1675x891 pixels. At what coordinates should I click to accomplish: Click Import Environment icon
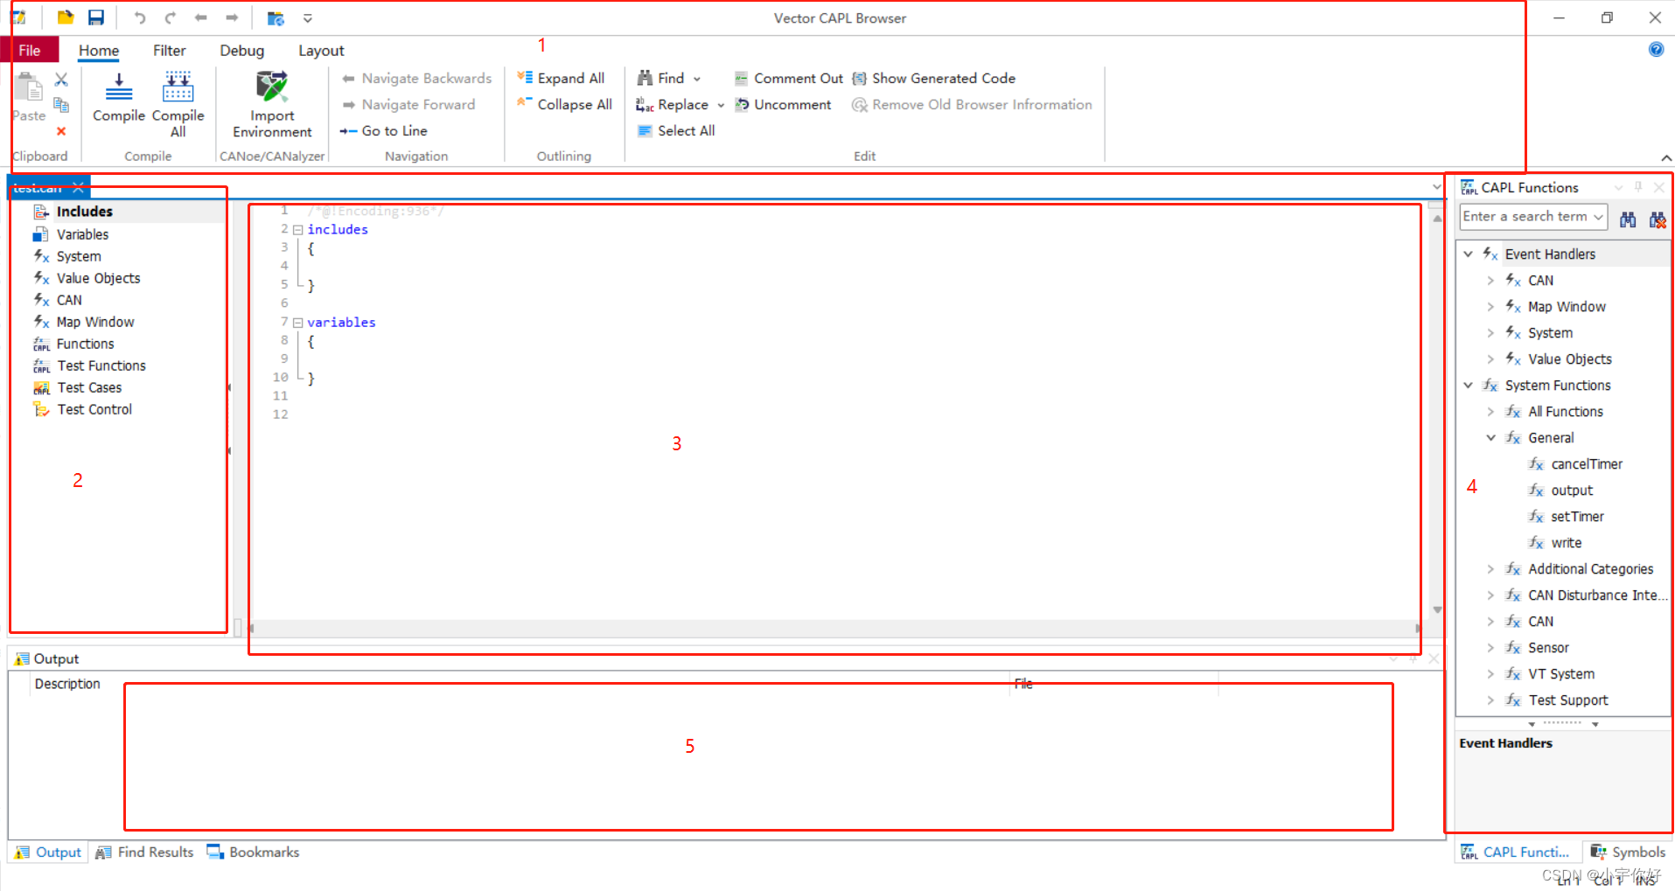click(272, 87)
